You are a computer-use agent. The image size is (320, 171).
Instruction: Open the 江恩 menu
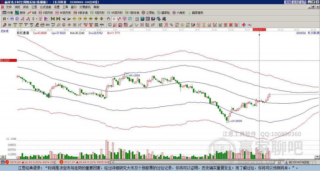pos(34,7)
